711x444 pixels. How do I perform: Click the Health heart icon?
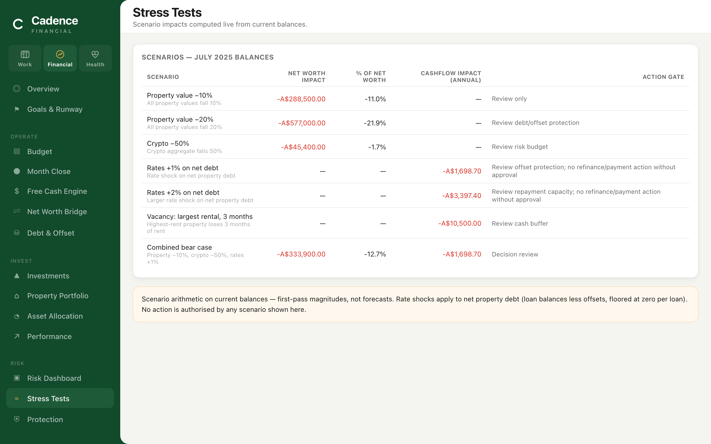point(95,54)
